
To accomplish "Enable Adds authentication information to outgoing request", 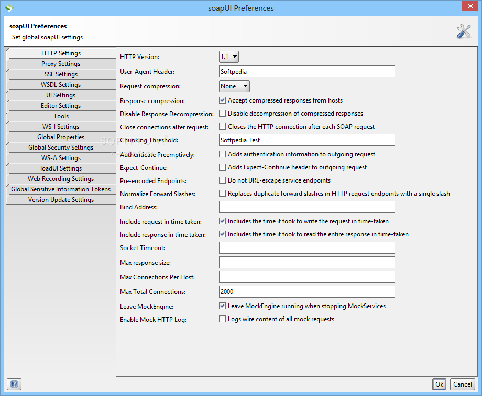I will (222, 154).
